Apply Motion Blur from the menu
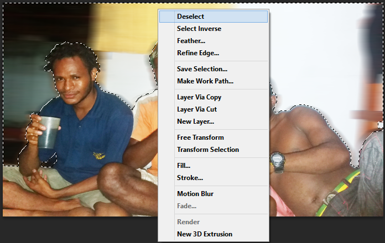Viewport: 385px width, 243px height. coord(214,194)
